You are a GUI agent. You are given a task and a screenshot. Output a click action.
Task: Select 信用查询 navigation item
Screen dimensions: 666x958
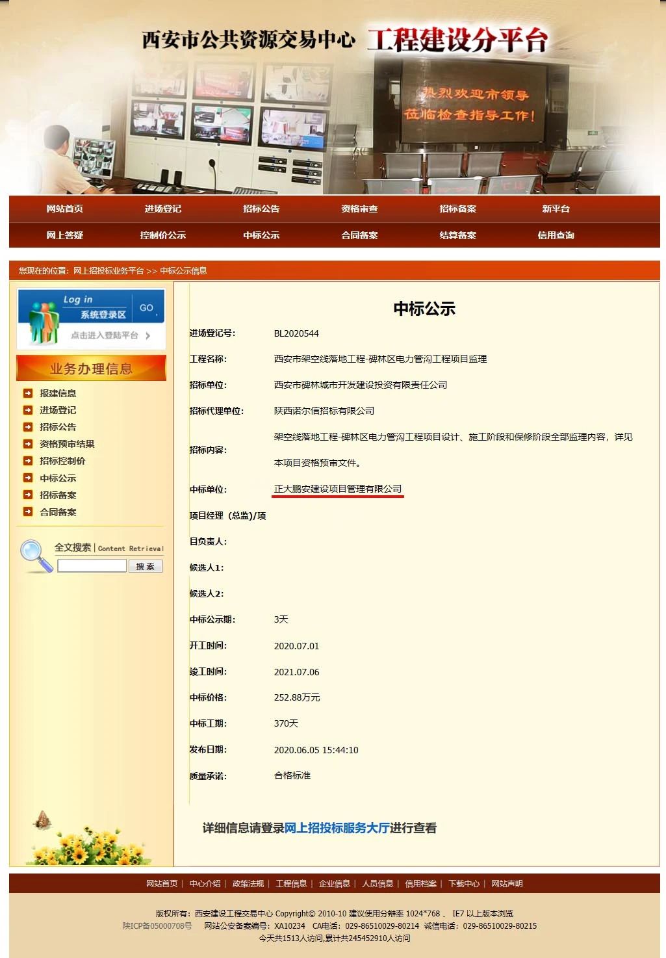556,235
